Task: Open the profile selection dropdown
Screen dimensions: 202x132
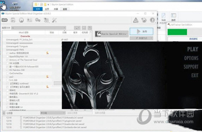Action: click(39, 28)
